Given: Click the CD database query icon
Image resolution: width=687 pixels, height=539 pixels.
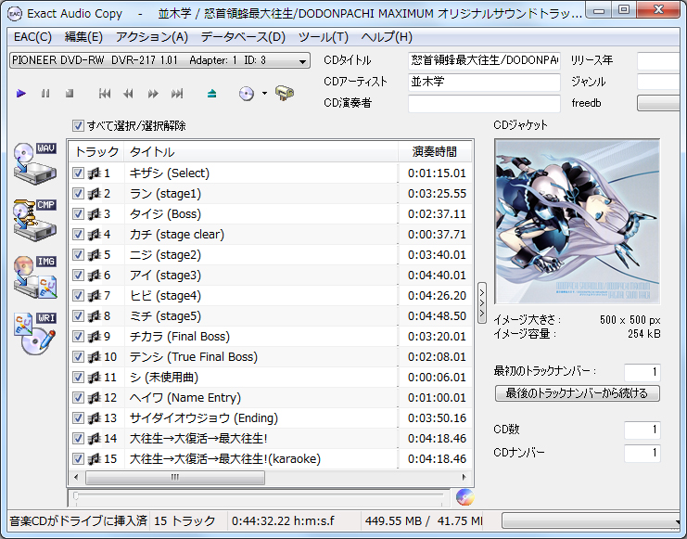Looking at the screenshot, I should click(247, 94).
